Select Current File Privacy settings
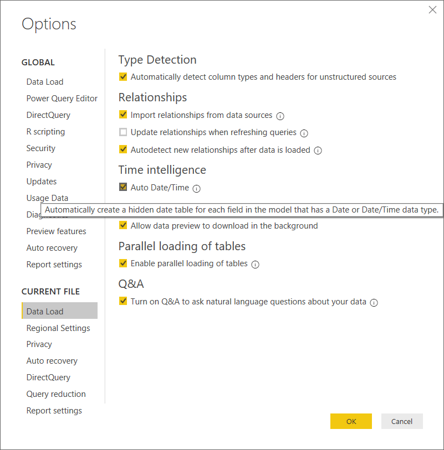 click(39, 344)
